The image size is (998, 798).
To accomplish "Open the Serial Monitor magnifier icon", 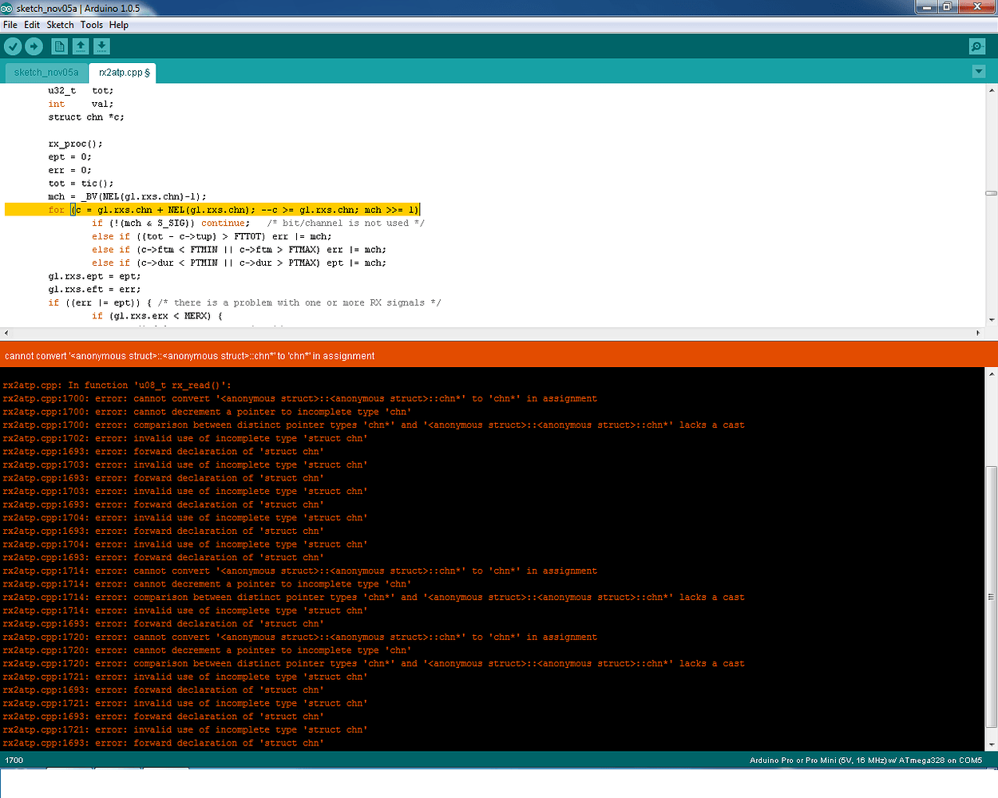I will (x=976, y=46).
